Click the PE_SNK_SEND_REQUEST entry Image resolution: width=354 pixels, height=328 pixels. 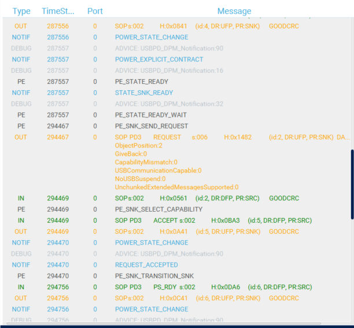(x=151, y=126)
